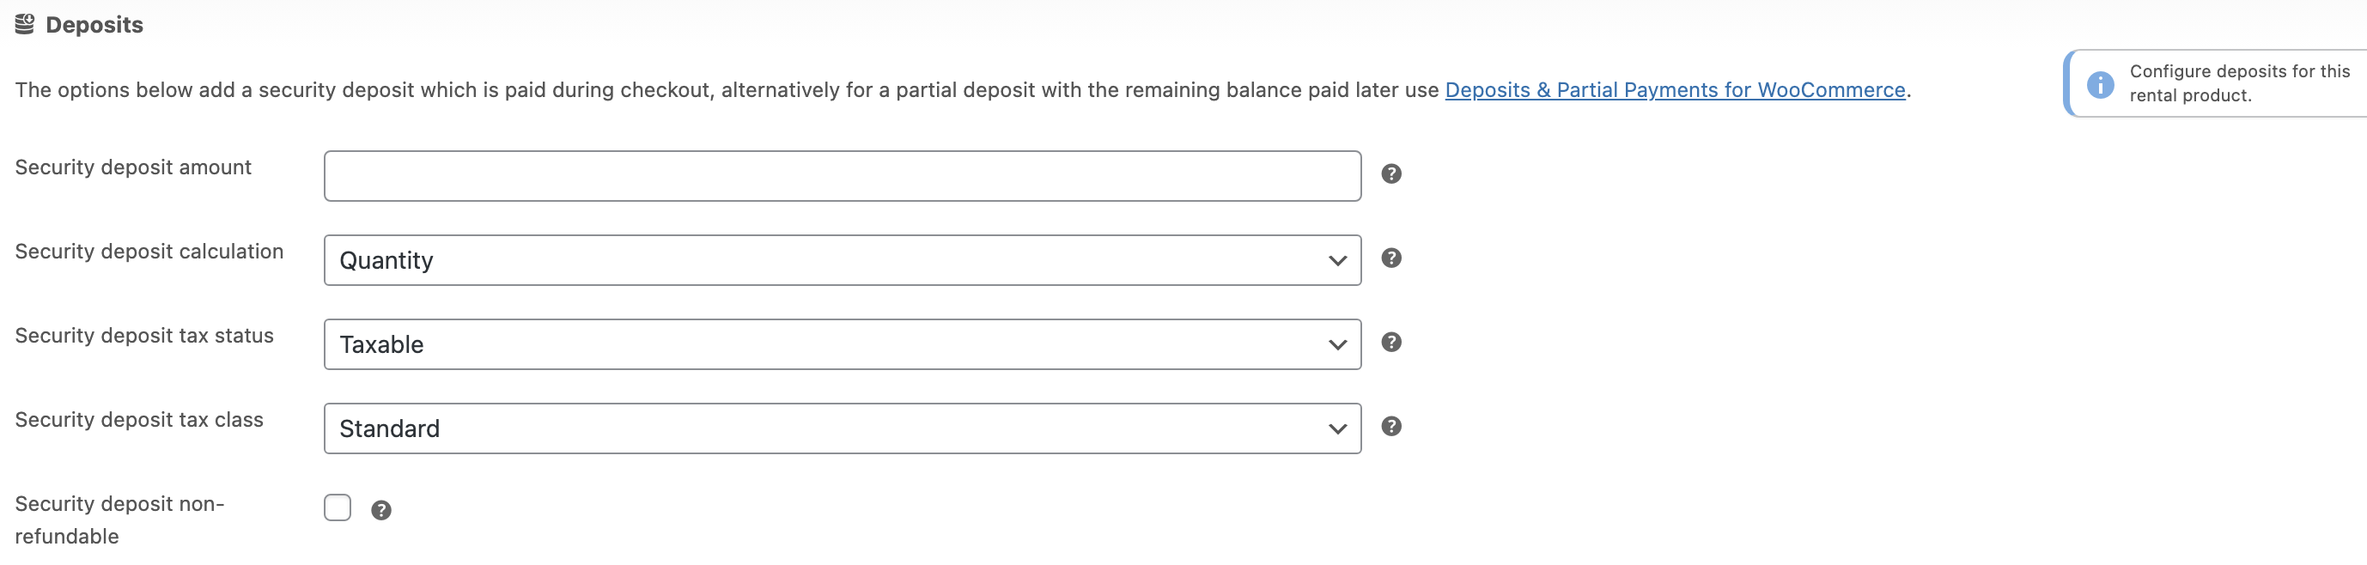
Task: Enable the Security deposit non-refundable checkbox
Action: 338,507
